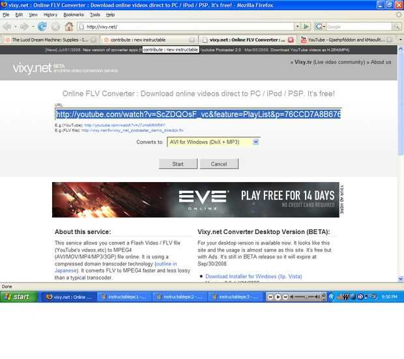Click the Firefox activity throbber icon

[x=399, y=15]
